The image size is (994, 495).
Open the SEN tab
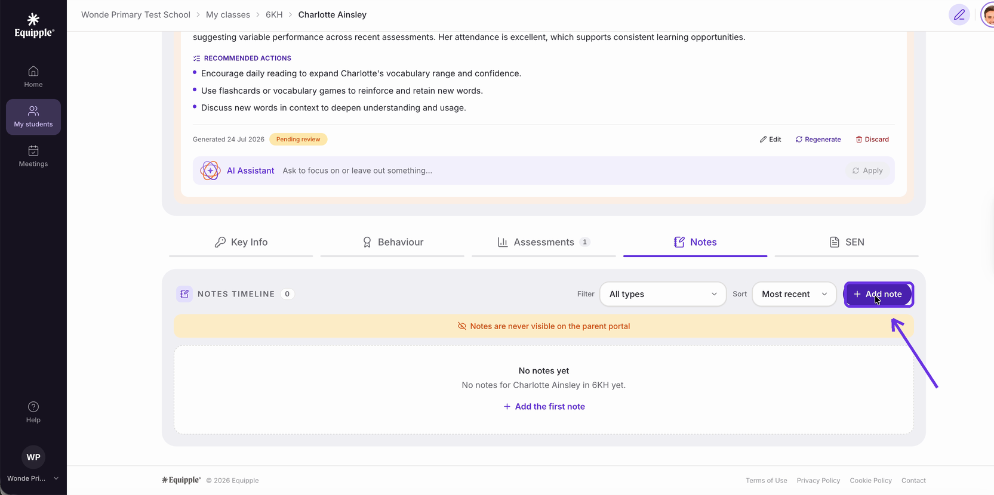(847, 242)
